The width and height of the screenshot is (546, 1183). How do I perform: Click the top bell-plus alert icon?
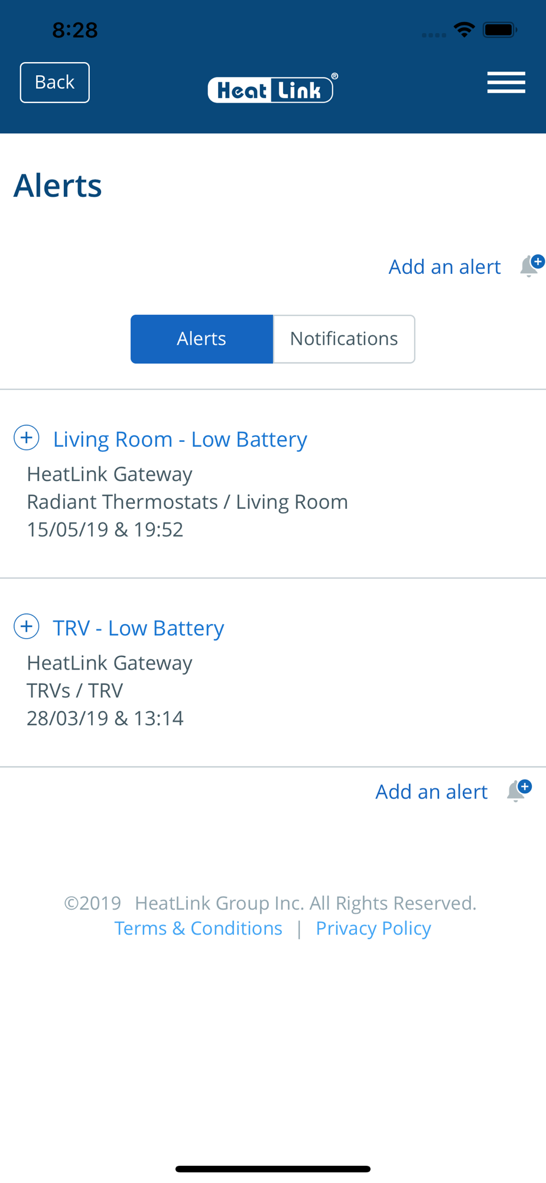(532, 265)
